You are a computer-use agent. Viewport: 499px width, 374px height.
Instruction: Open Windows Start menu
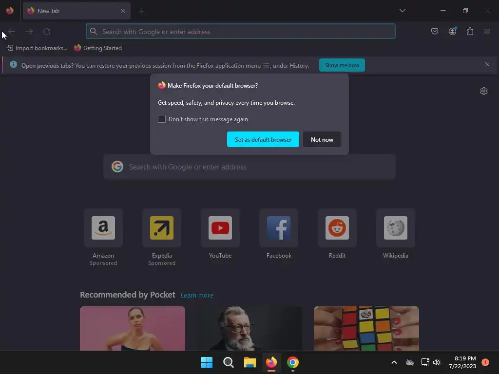pos(207,362)
